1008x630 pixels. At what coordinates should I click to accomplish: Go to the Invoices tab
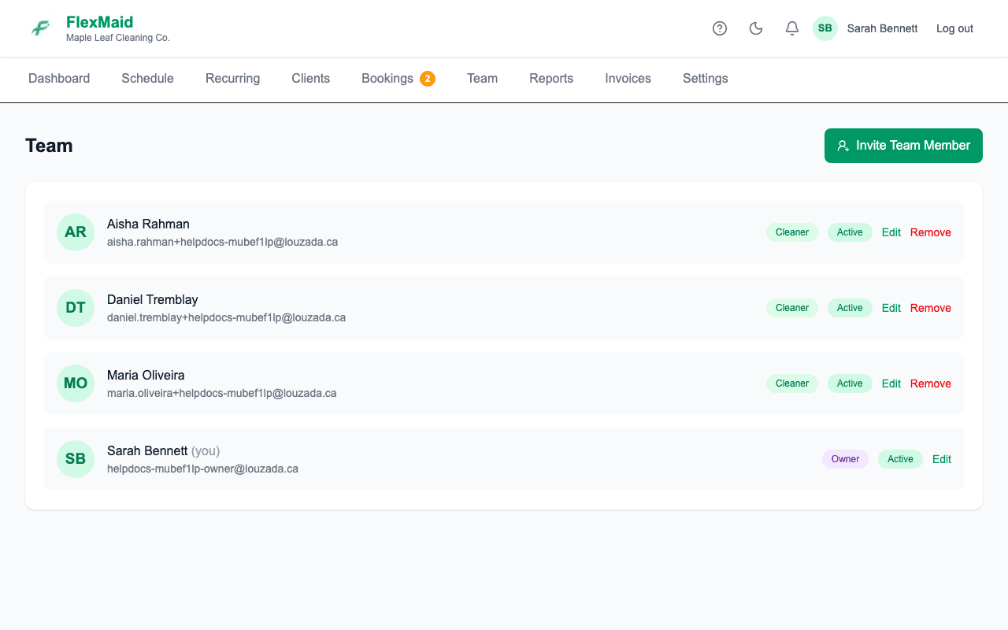point(628,79)
